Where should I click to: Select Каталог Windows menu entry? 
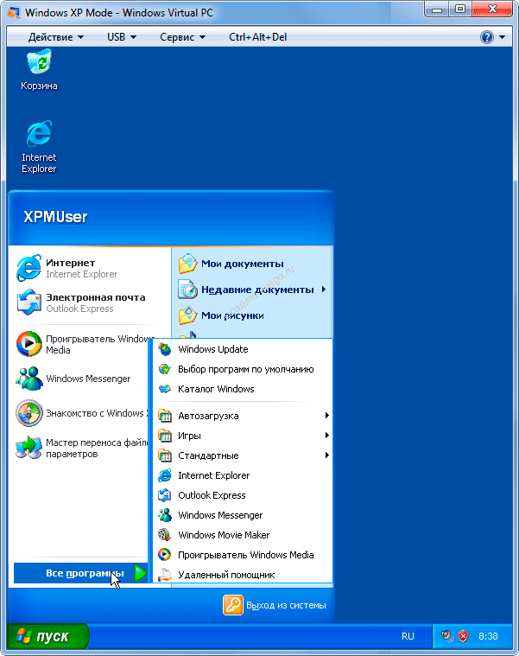(x=215, y=389)
